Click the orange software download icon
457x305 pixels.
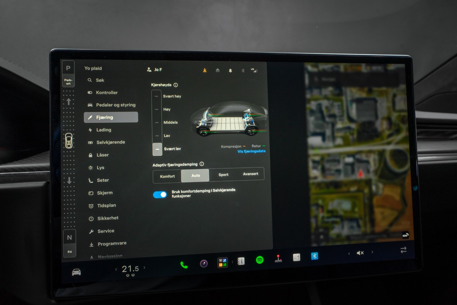205,70
